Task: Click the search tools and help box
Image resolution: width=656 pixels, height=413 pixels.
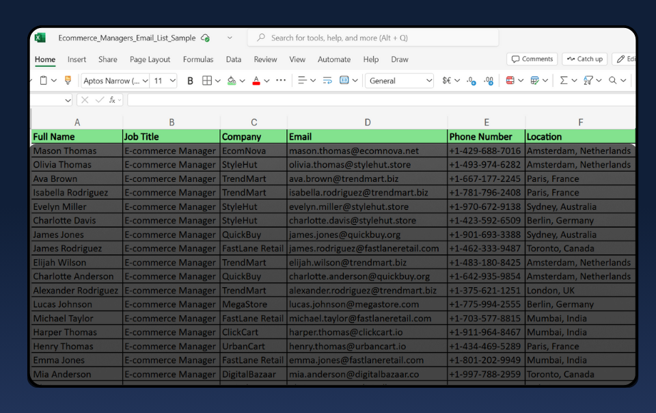Action: pos(373,38)
